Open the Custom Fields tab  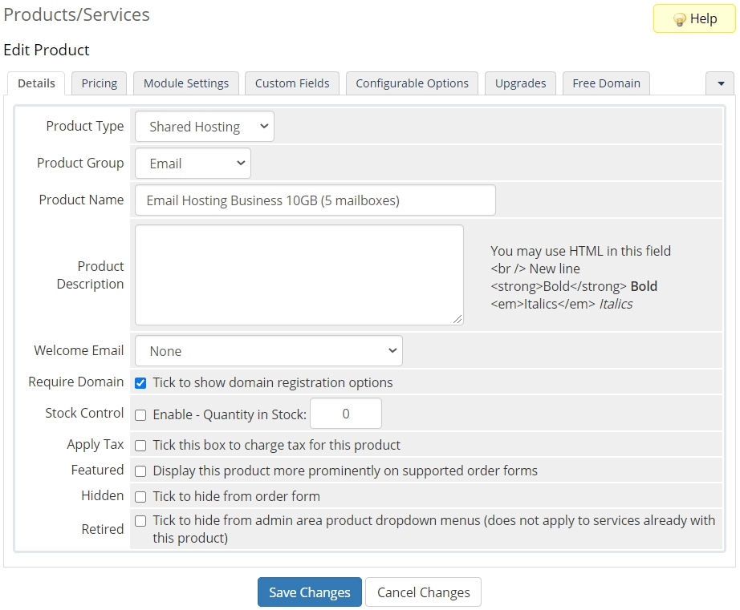292,83
